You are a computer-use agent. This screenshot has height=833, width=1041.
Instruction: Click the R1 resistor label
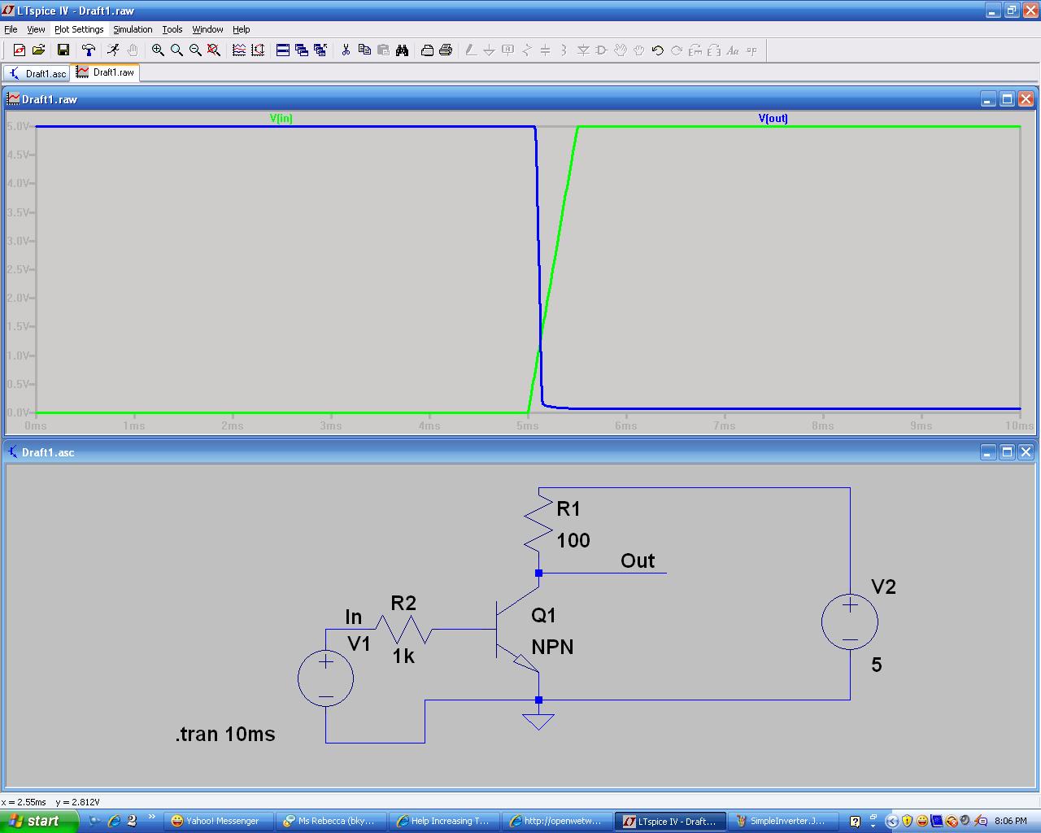coord(568,509)
